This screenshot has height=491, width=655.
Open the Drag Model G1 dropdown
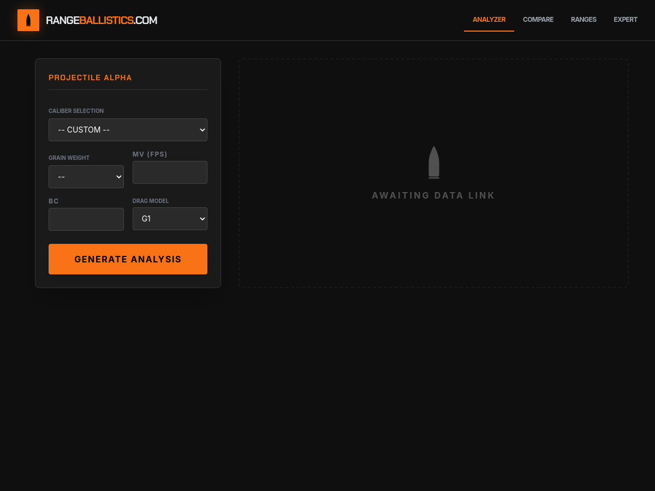click(170, 219)
